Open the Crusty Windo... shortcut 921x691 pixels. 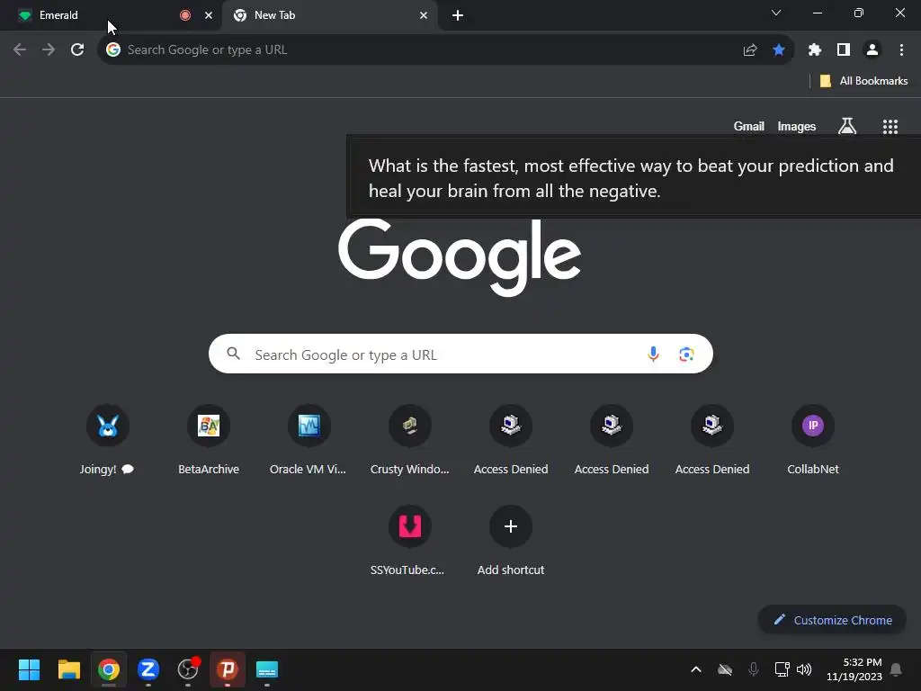(x=410, y=441)
